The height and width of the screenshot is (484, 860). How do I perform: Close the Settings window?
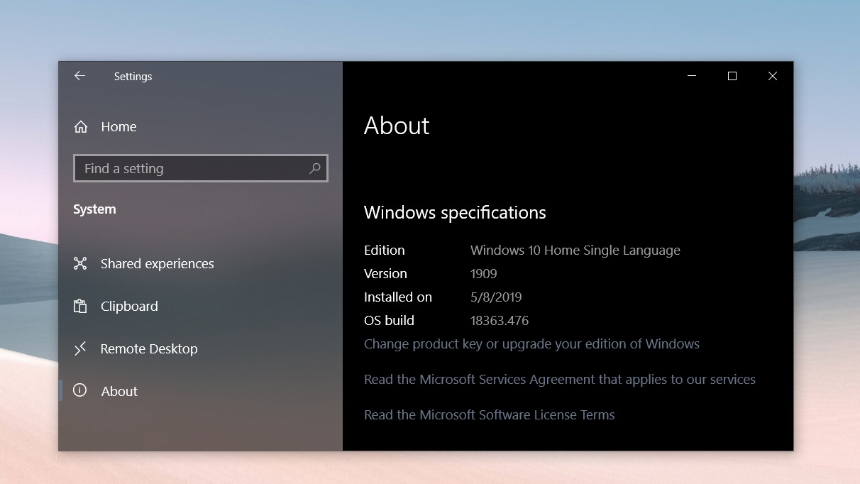(x=773, y=76)
